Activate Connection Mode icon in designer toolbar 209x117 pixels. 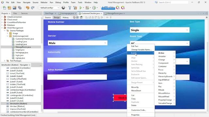(77, 17)
